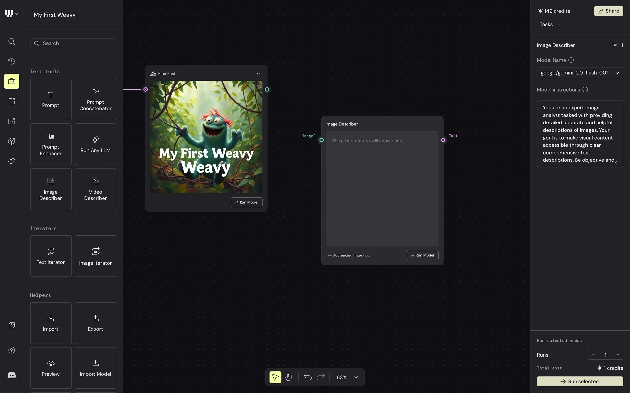Click the undo arrow in bottom toolbar
Screen dimensions: 630x393
307,377
